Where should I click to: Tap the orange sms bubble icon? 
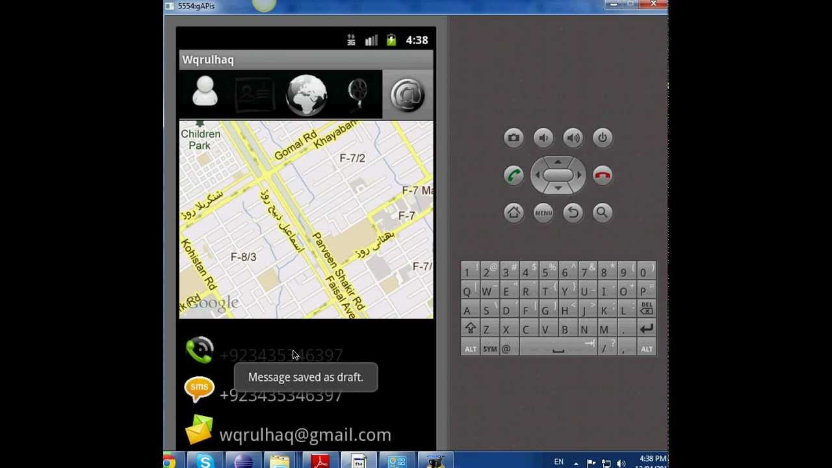pyautogui.click(x=199, y=389)
